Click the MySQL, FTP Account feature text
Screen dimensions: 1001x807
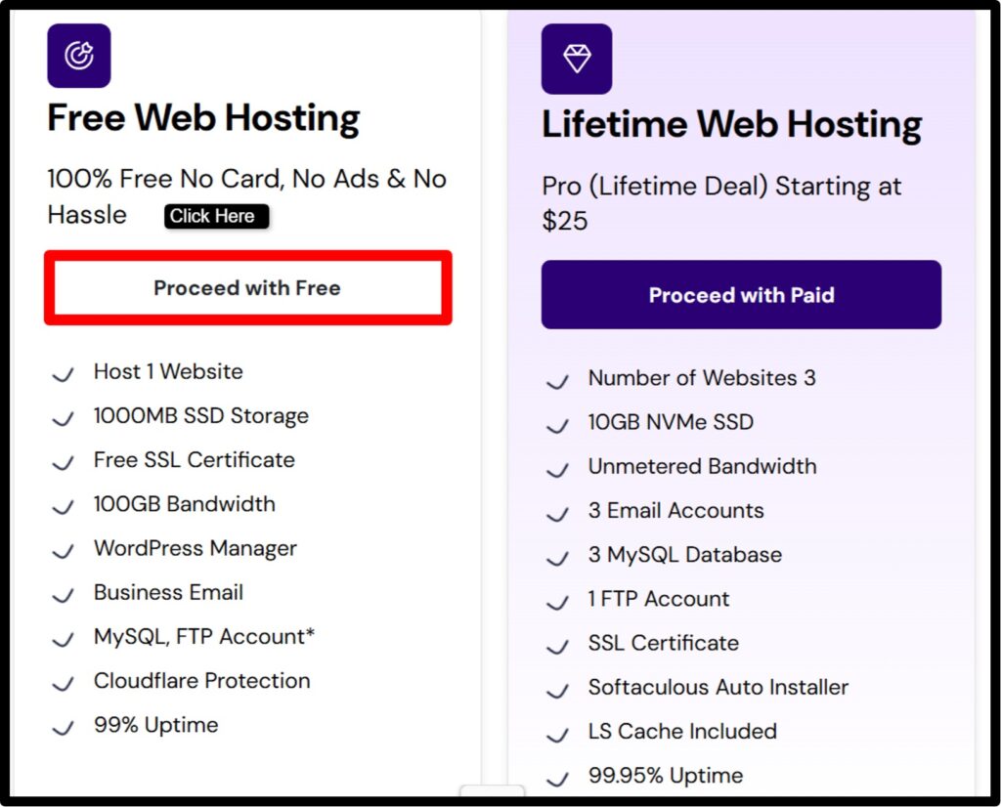coord(201,636)
